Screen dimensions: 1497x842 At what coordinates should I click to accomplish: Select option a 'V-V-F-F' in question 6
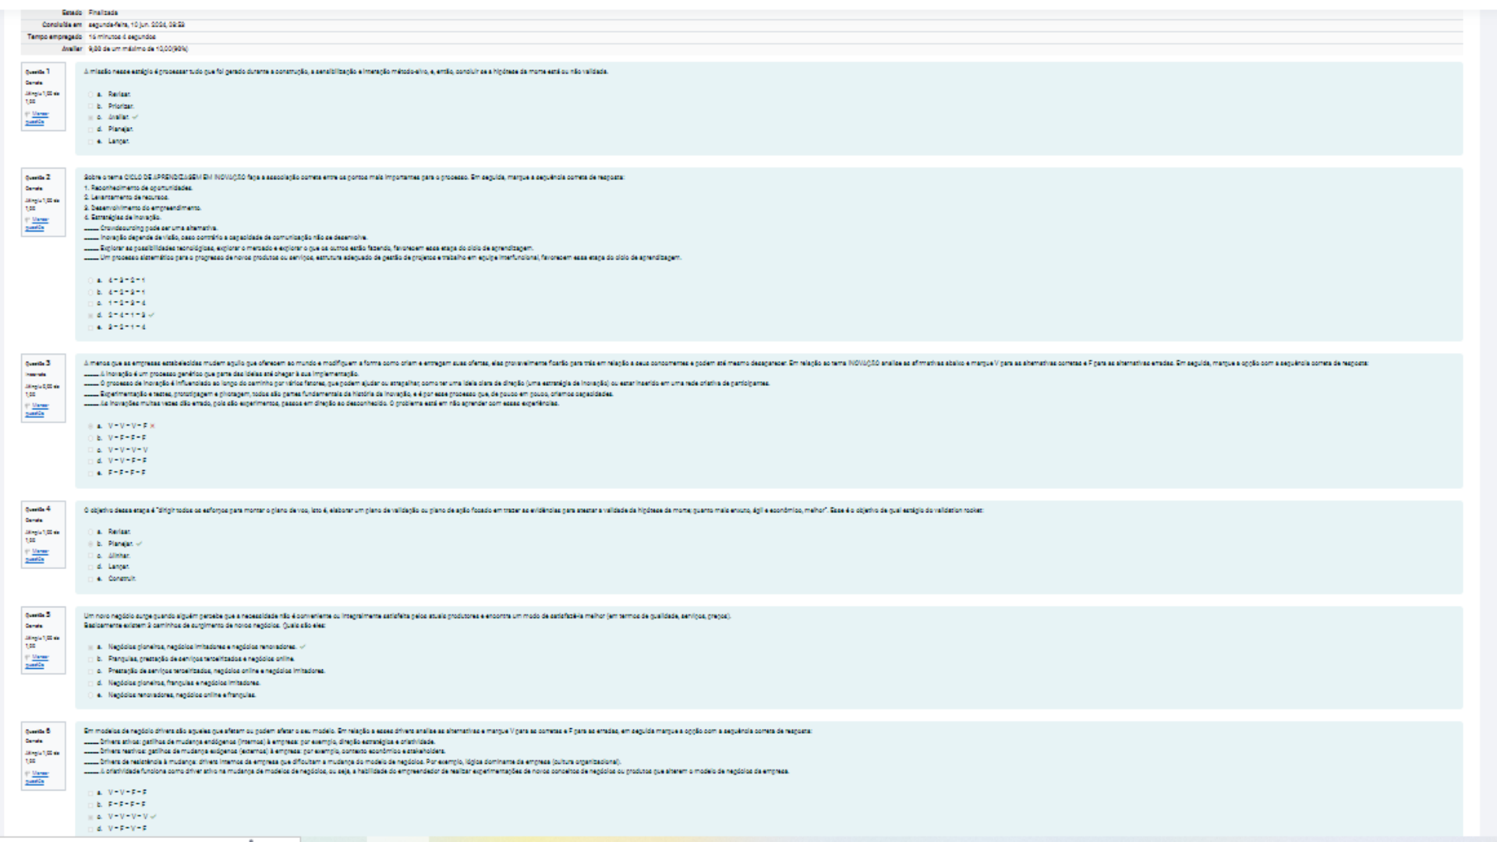point(90,792)
